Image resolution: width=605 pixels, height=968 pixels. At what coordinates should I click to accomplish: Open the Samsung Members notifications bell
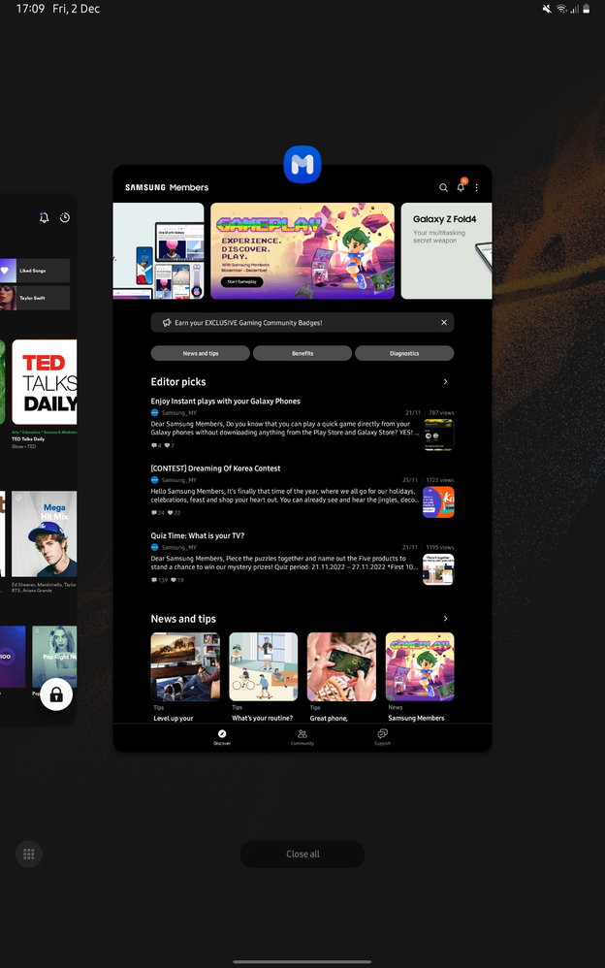[x=461, y=187]
